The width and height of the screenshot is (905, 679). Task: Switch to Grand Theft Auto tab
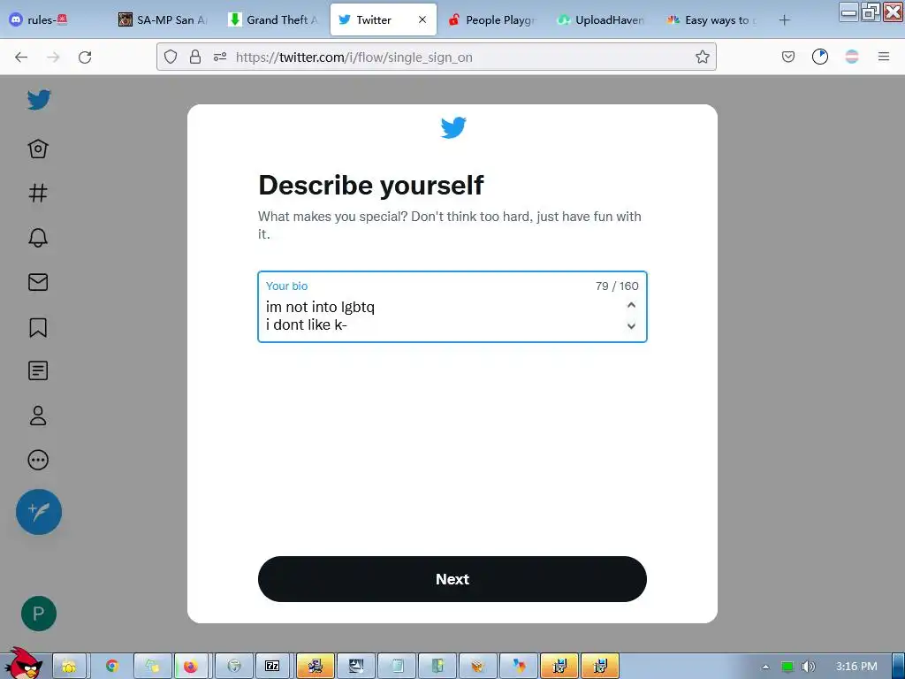[275, 19]
